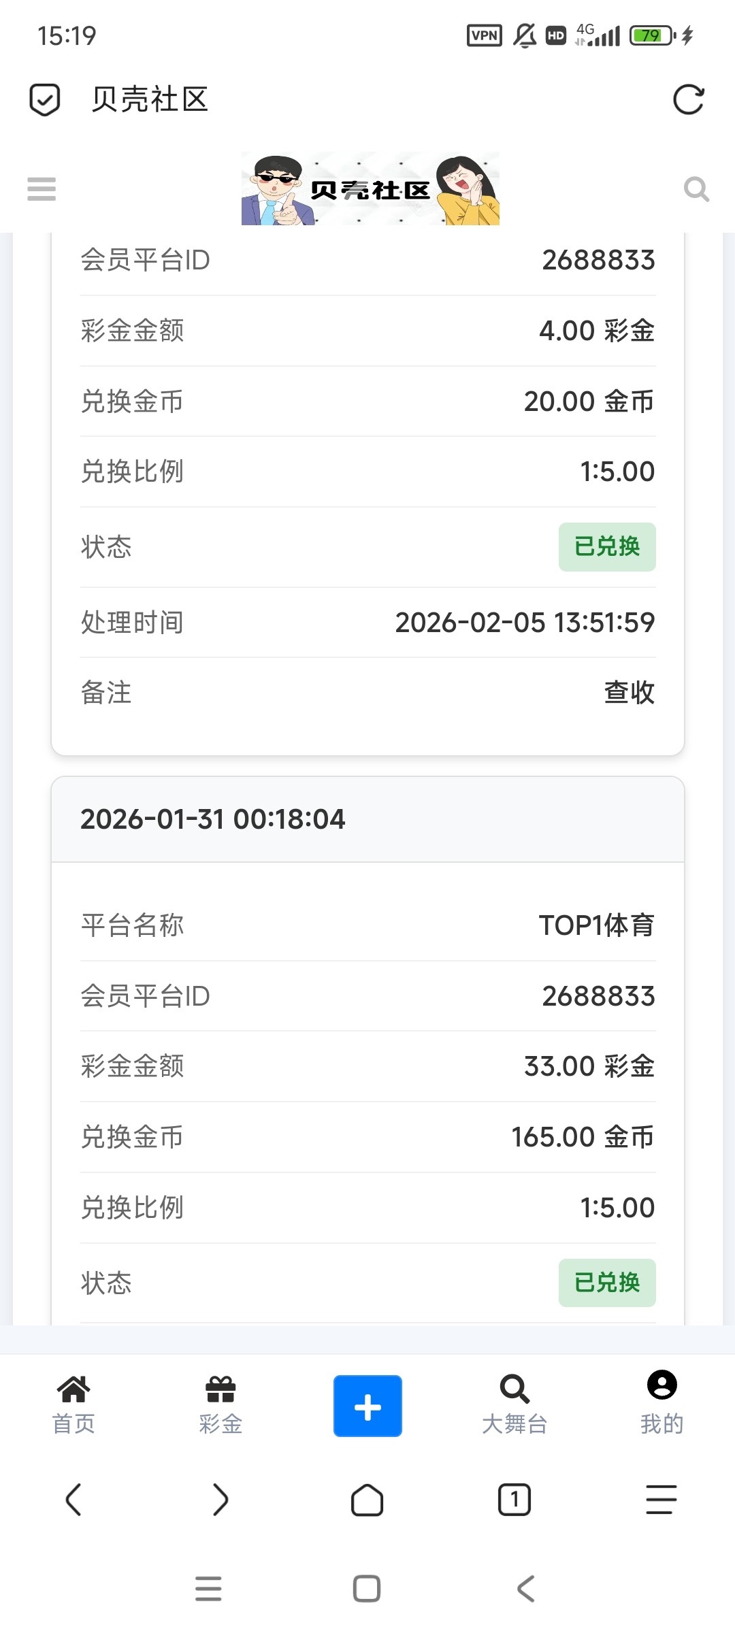Open the hamburger side menu

[x=42, y=188]
